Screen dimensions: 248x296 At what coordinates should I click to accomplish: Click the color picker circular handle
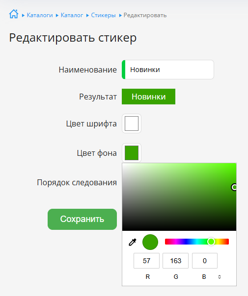234,187
